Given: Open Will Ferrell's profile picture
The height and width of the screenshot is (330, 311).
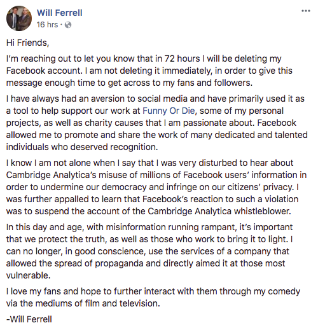Looking at the screenshot, I should point(19,18).
